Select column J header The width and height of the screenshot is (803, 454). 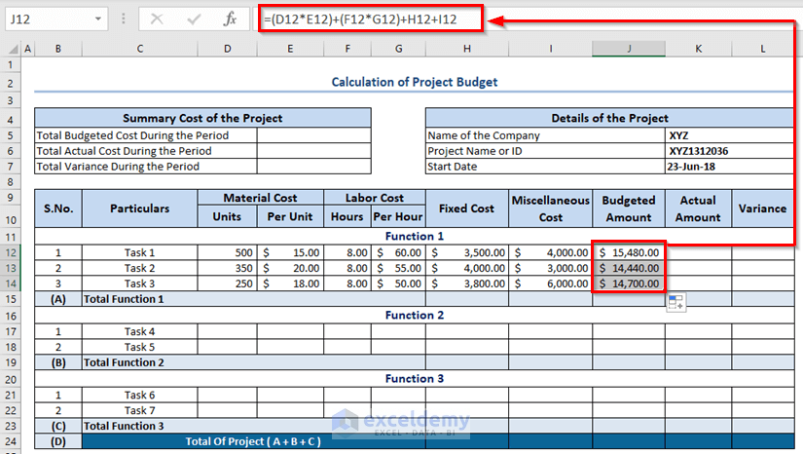[629, 49]
